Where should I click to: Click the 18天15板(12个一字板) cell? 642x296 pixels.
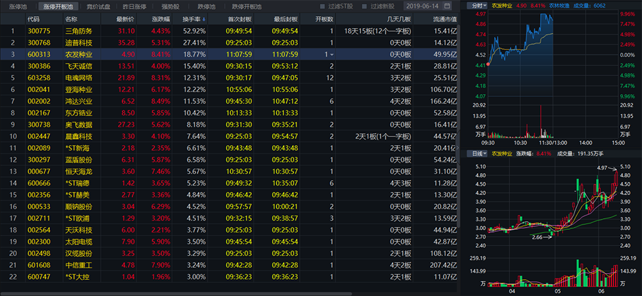tap(377, 31)
